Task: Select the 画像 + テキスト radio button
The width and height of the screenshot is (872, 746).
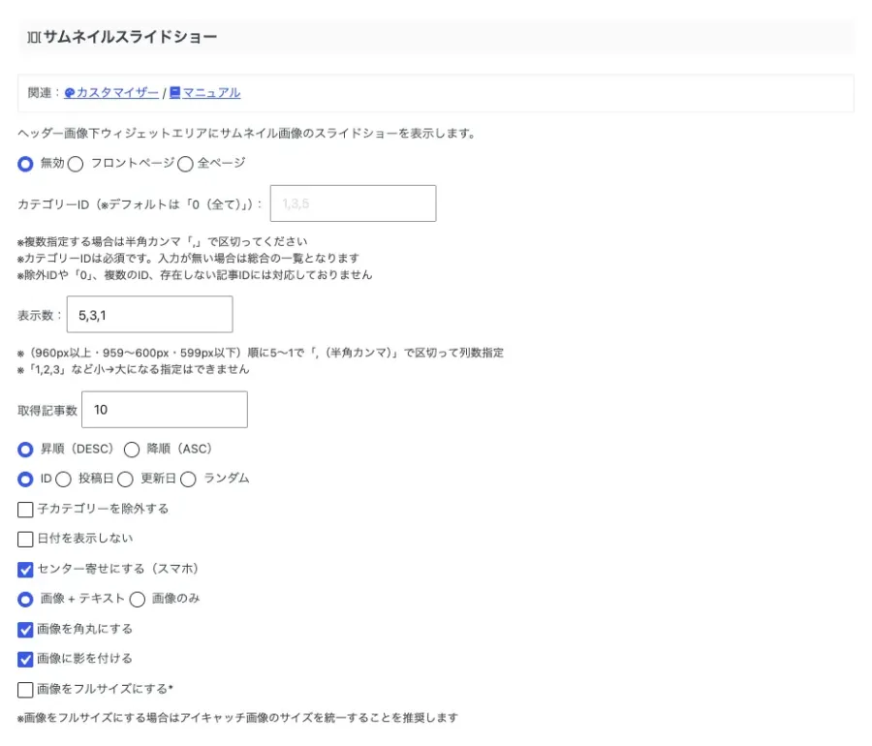Action: [25, 600]
